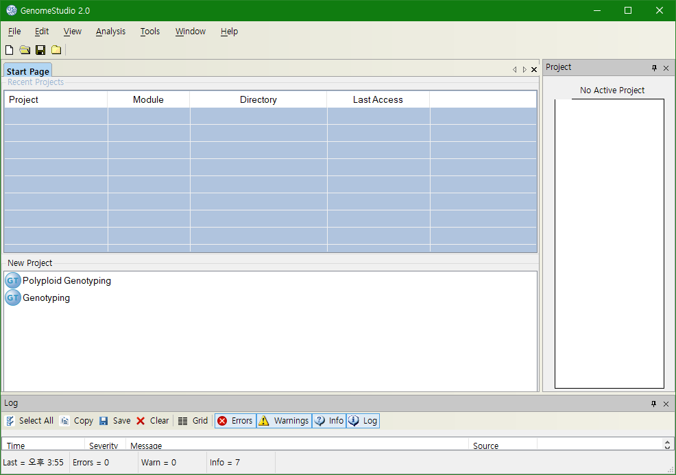This screenshot has height=475, width=676.
Task: Open the Analysis menu
Action: pos(111,32)
